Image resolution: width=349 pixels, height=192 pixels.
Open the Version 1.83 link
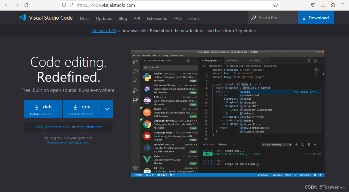click(x=104, y=31)
